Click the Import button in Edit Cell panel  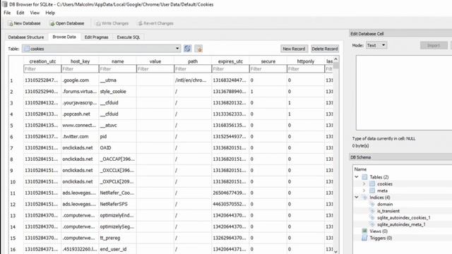(x=434, y=45)
